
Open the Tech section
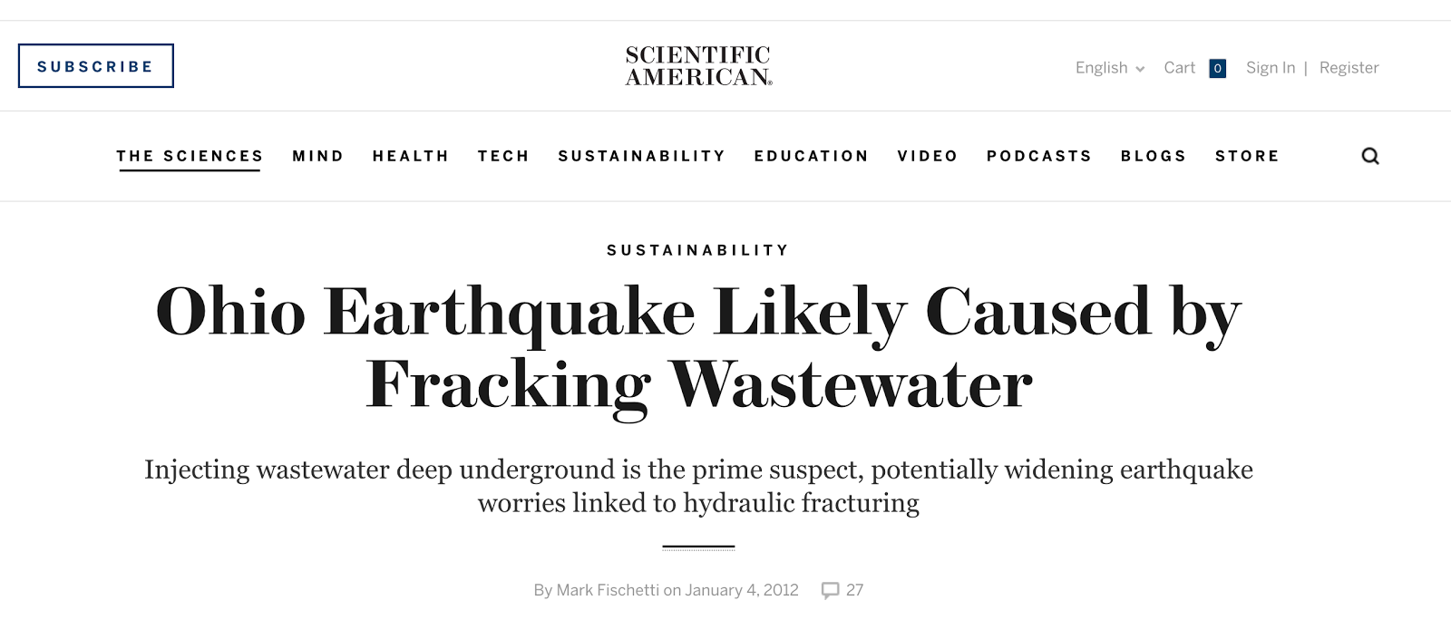pyautogui.click(x=503, y=156)
